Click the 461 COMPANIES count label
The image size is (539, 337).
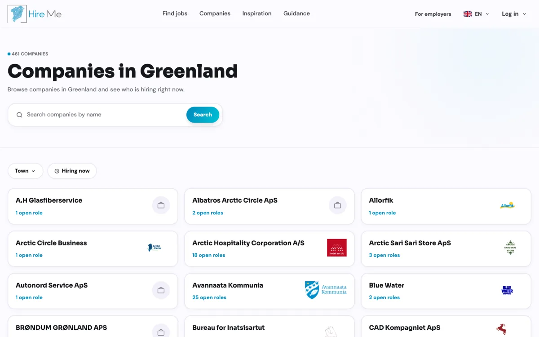tap(28, 54)
